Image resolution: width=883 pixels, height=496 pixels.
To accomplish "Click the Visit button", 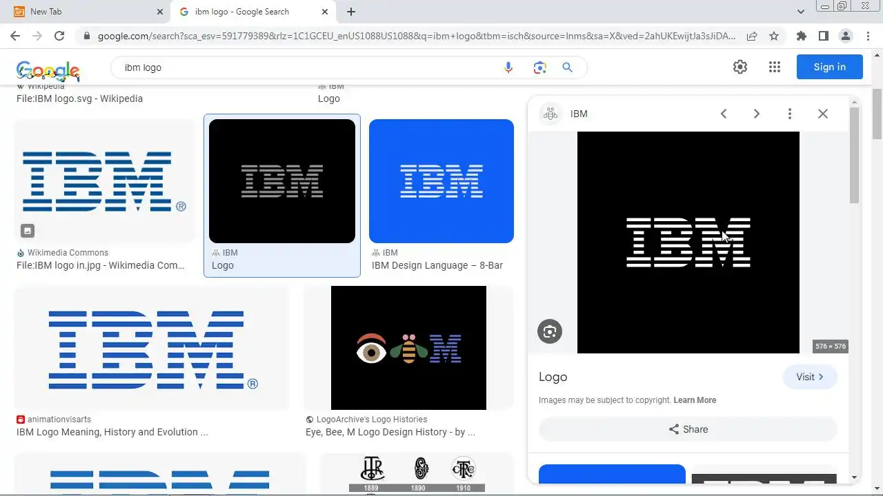I will tap(810, 377).
